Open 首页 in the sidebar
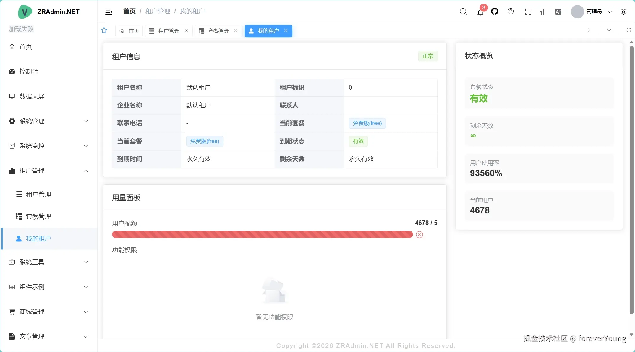The image size is (635, 352). coord(49,47)
